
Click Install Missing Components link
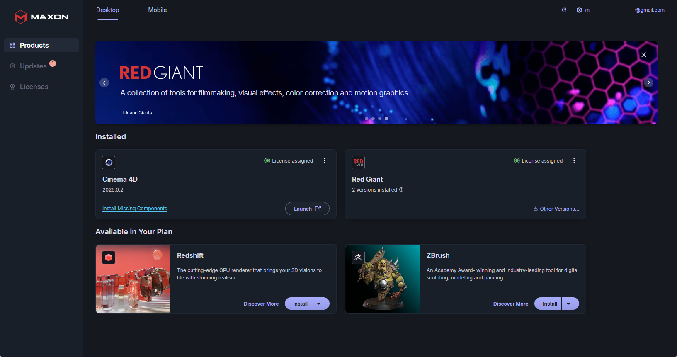coord(135,209)
